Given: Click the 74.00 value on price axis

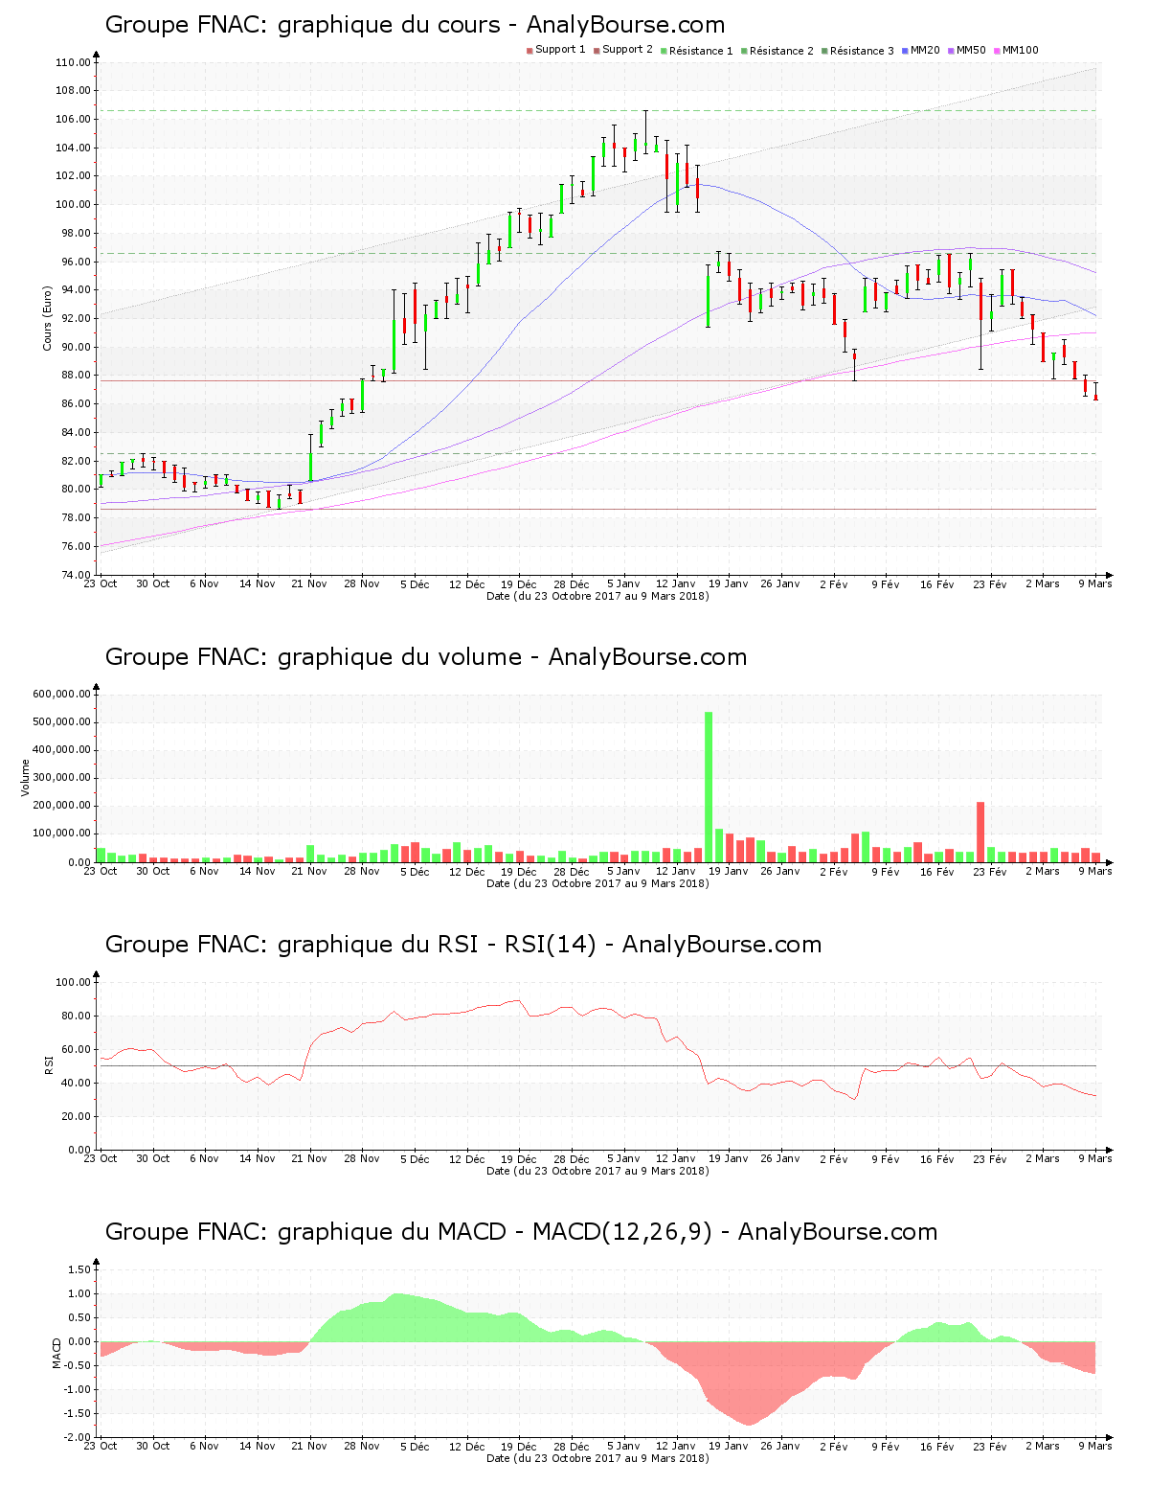Looking at the screenshot, I should [76, 575].
